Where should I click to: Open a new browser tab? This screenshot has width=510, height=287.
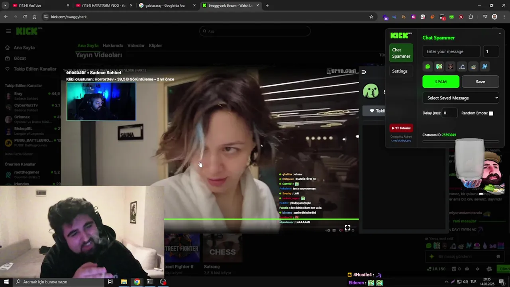(267, 6)
